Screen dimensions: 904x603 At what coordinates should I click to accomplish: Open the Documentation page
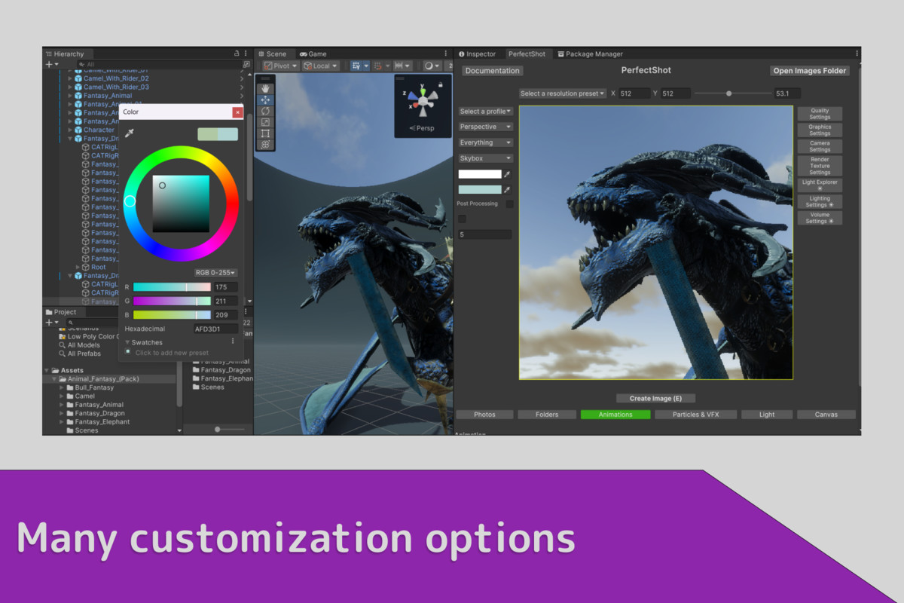[492, 70]
